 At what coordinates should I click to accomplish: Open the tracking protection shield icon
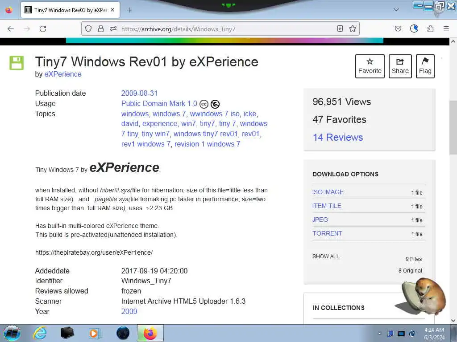pyautogui.click(x=88, y=28)
